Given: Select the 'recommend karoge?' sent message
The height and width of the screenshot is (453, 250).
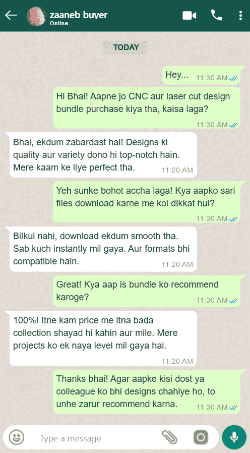Looking at the screenshot, I should 147,291.
